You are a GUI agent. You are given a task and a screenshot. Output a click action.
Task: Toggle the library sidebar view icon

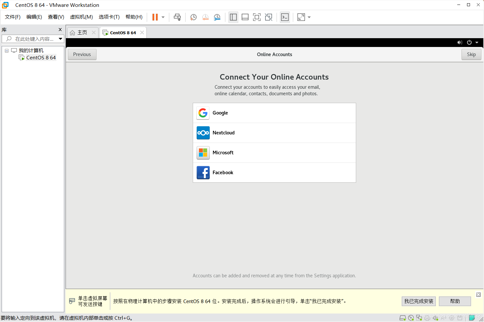(233, 17)
